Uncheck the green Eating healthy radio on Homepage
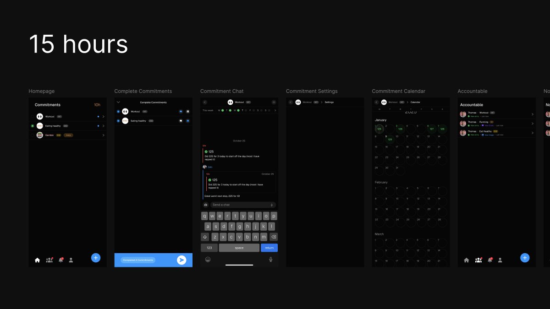Screen dimensions: 550x309 click(33, 126)
